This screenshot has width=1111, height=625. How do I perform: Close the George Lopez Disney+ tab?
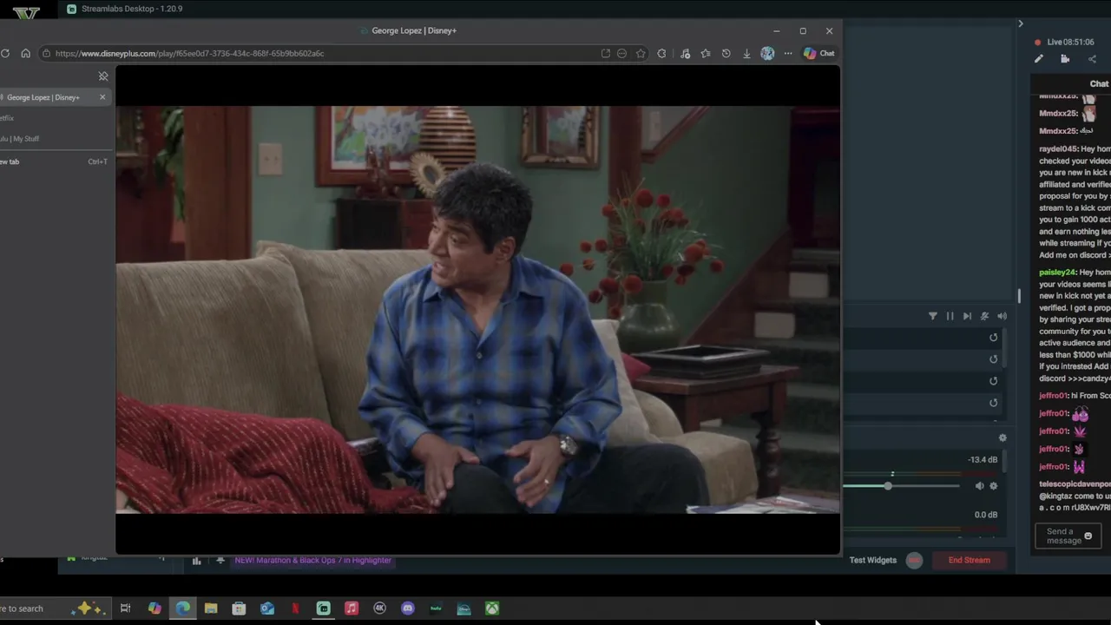pyautogui.click(x=102, y=97)
